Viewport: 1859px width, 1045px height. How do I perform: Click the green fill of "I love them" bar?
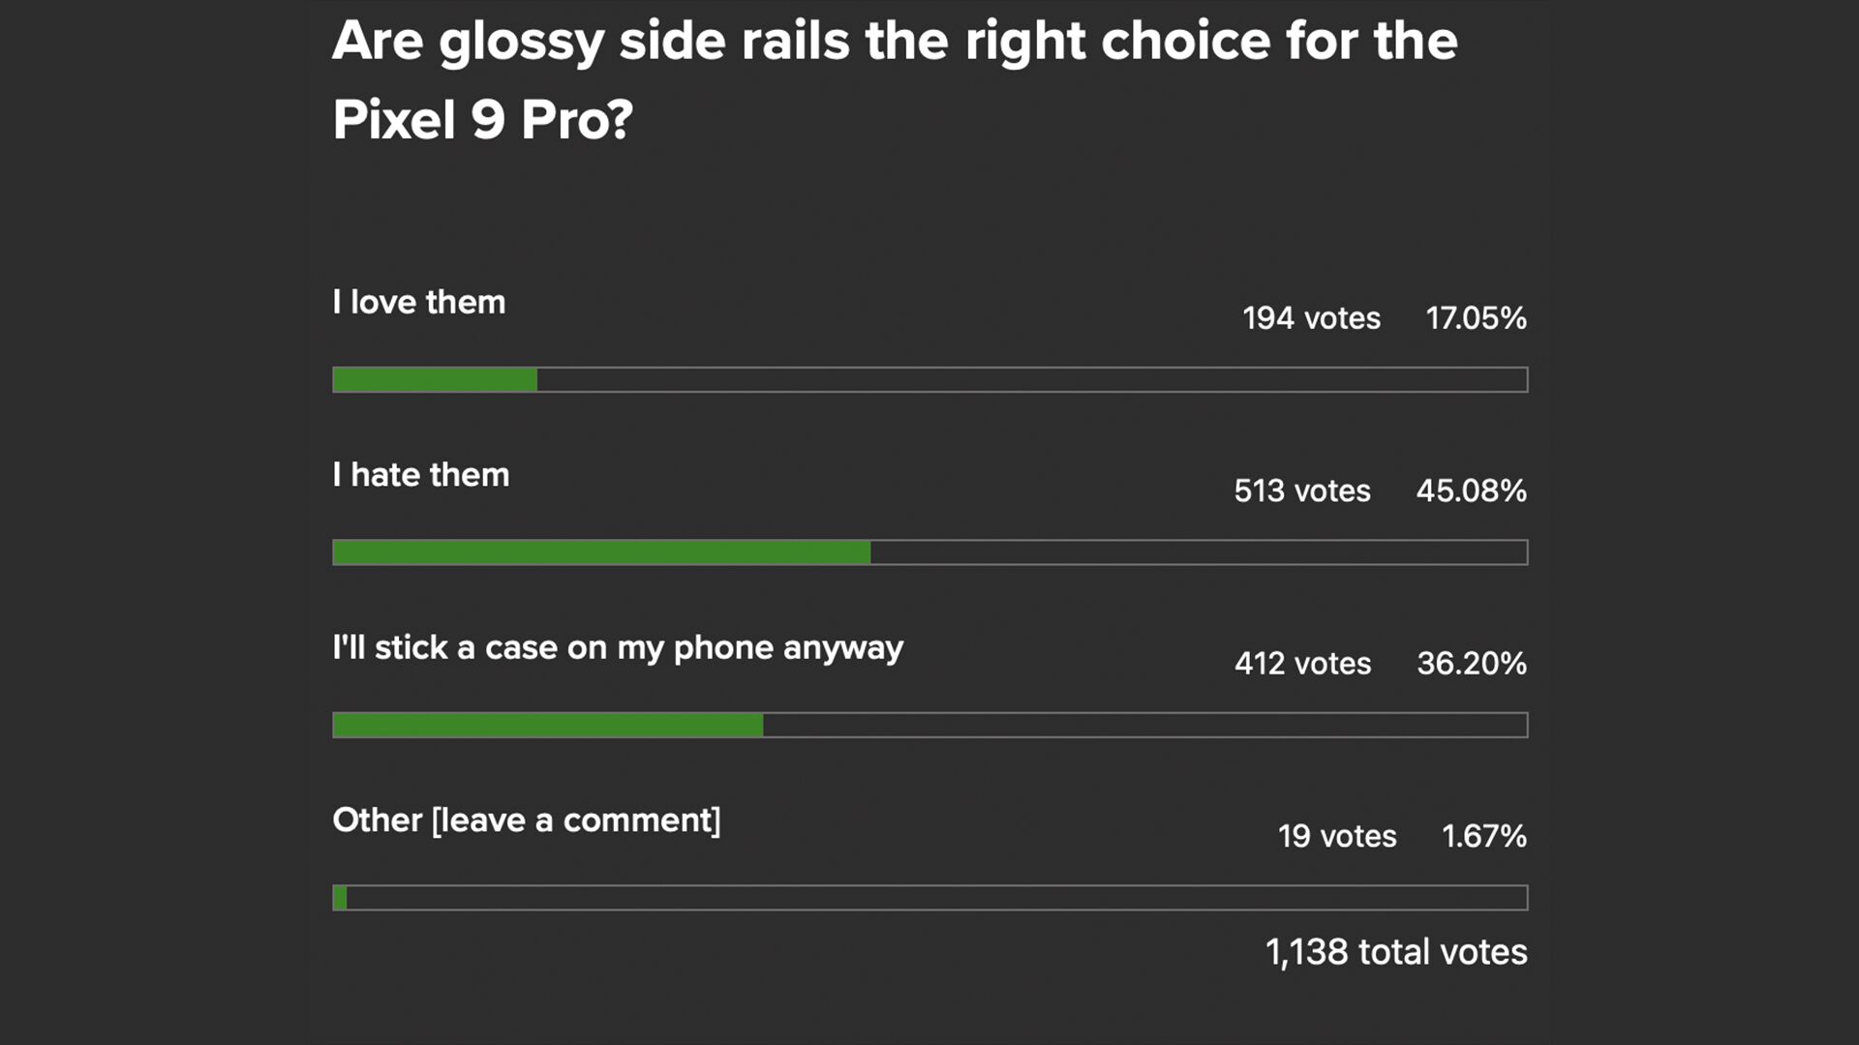pyautogui.click(x=435, y=379)
